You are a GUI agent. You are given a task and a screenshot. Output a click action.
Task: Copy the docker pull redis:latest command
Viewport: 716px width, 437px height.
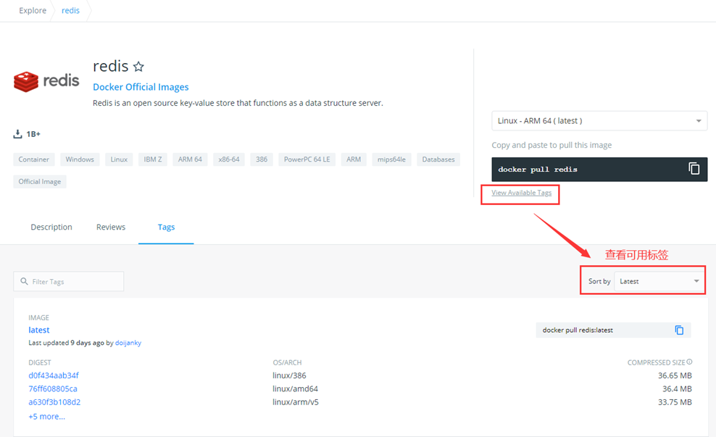(679, 330)
